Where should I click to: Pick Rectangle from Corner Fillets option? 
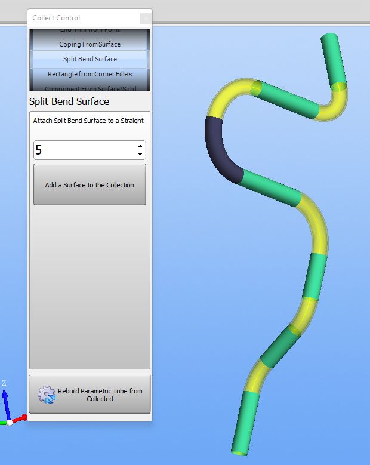click(x=90, y=74)
